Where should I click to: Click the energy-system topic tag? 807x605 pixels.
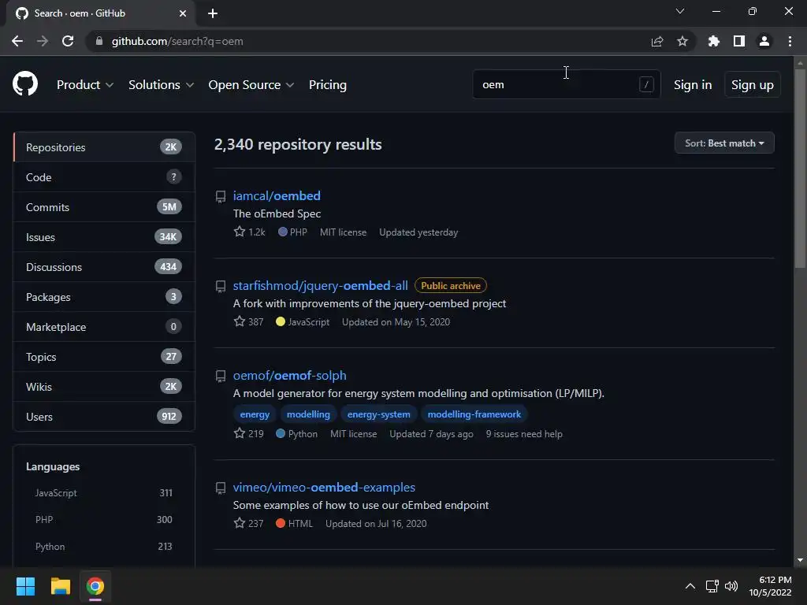point(379,414)
